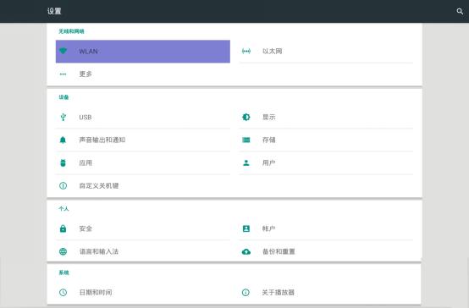Click the 系统 section header

(x=63, y=272)
